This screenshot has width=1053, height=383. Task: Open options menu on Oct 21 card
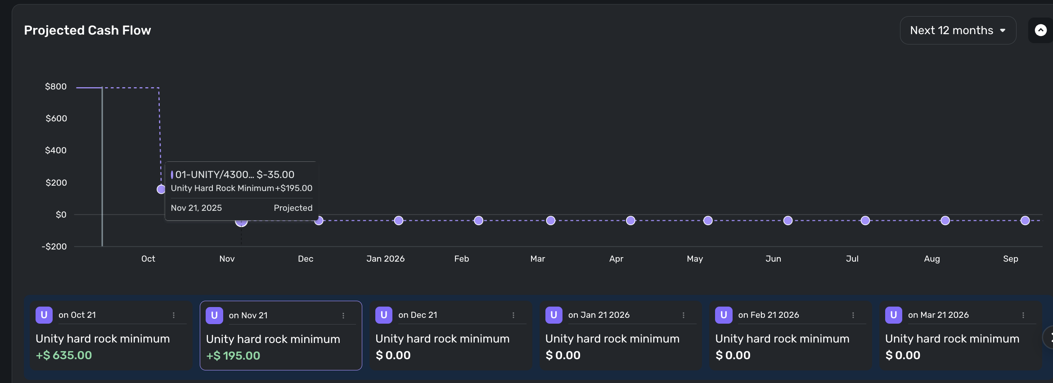click(x=174, y=315)
